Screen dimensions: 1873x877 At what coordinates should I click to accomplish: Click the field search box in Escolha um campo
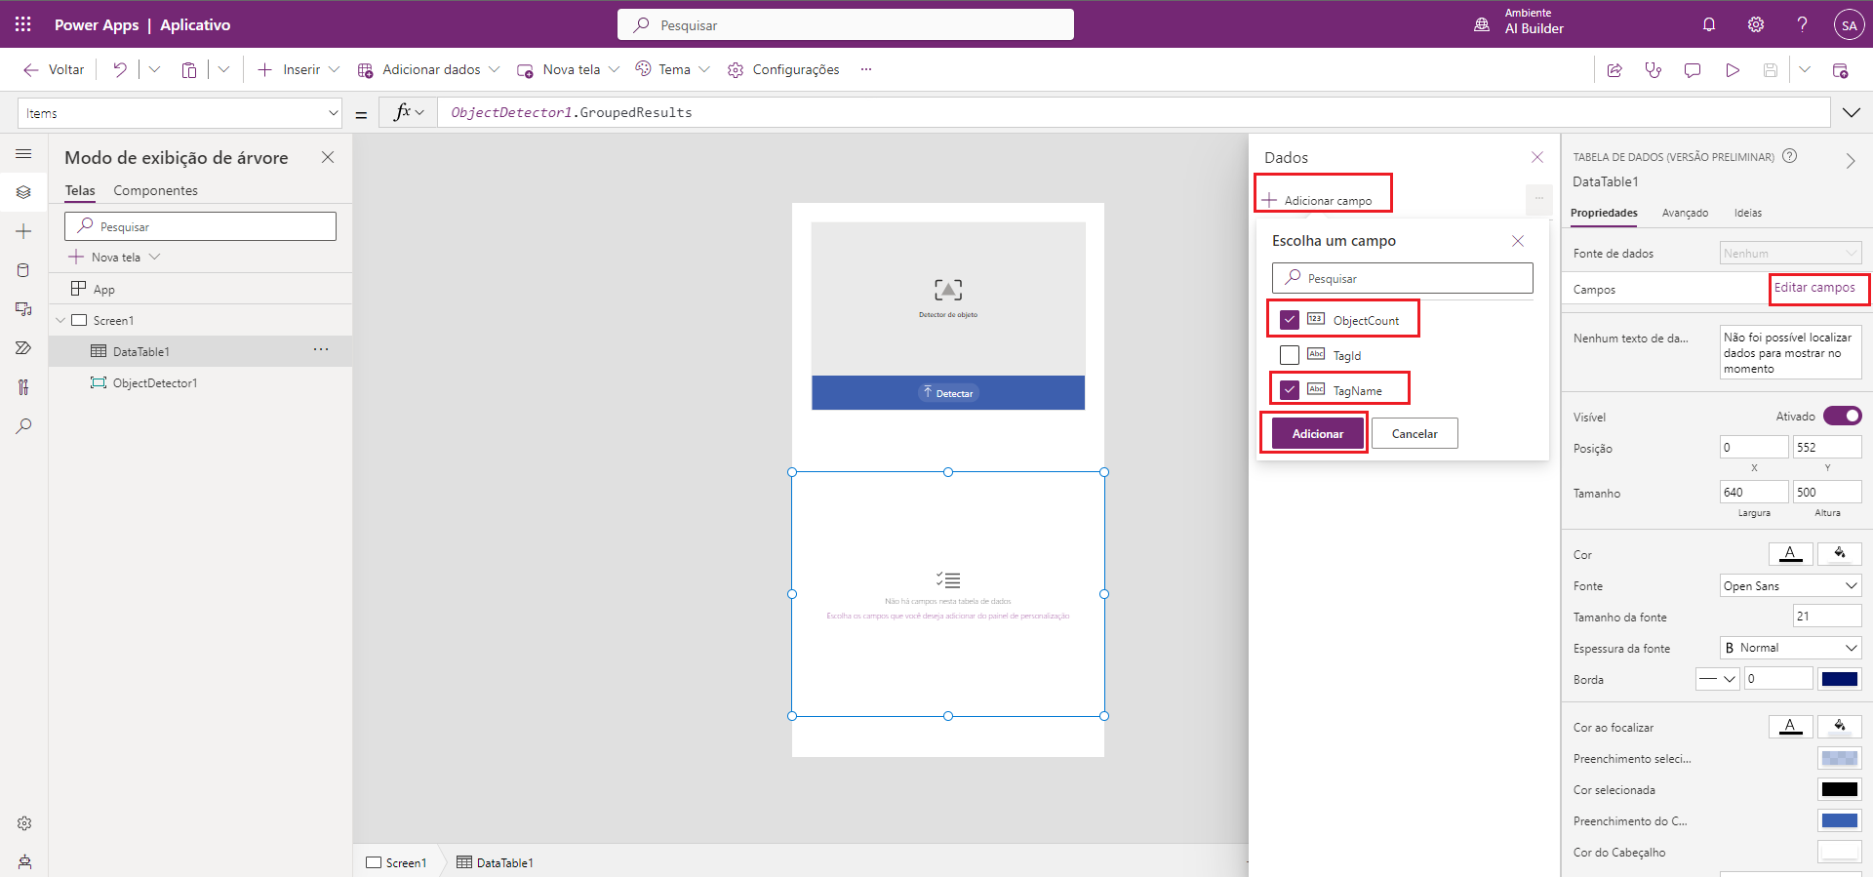click(x=1402, y=278)
